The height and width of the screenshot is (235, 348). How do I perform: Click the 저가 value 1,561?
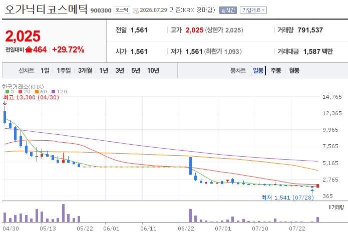coord(194,51)
